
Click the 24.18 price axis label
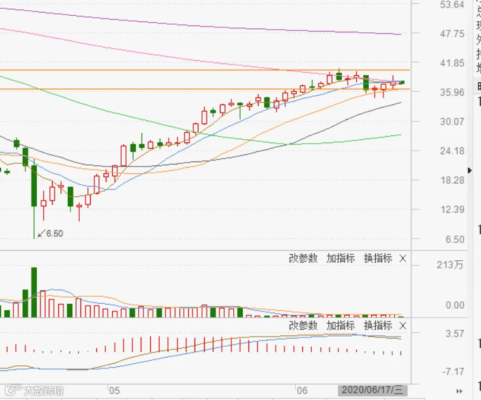(x=452, y=151)
